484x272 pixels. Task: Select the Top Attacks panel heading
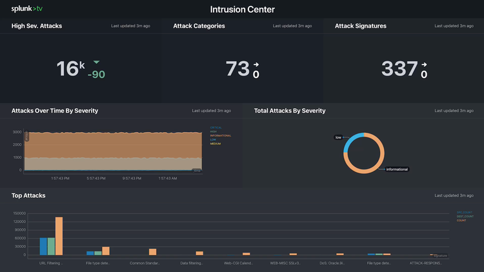point(28,195)
